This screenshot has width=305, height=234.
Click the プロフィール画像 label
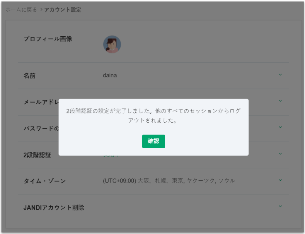(48, 39)
